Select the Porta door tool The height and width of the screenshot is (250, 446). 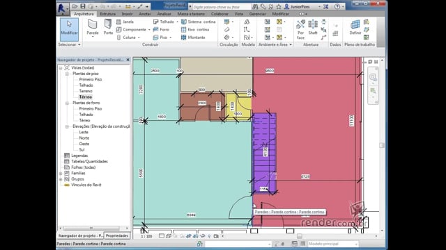(108, 27)
